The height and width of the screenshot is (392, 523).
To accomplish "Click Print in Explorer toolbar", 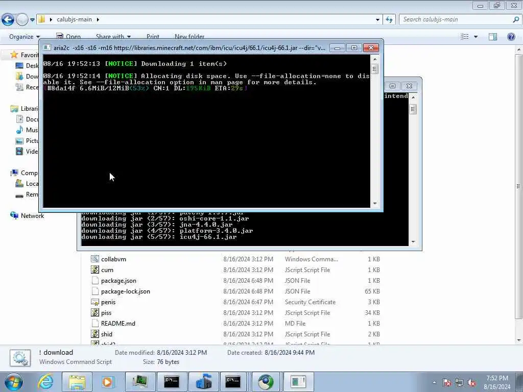I will (x=153, y=37).
